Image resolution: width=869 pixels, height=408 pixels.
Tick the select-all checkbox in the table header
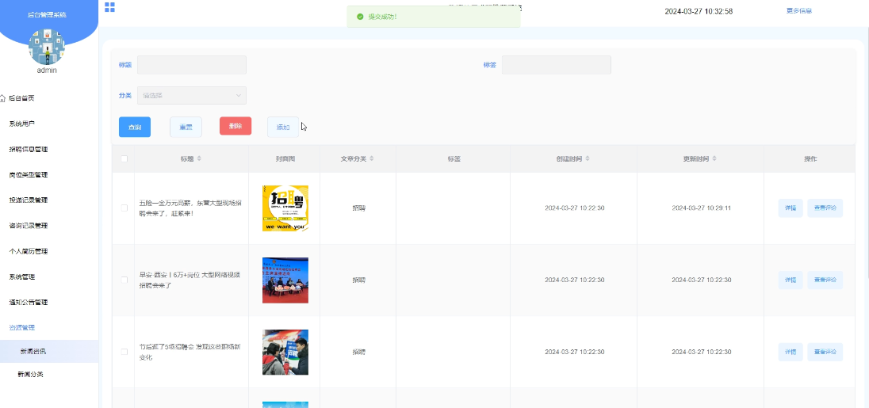point(124,159)
